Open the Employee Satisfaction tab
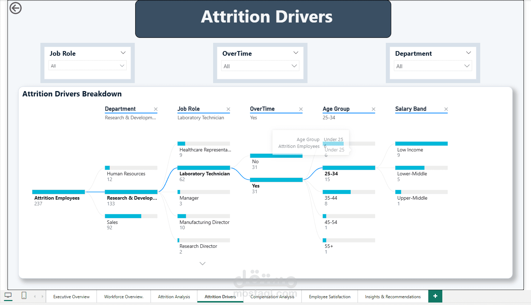The image size is (531, 305). (x=330, y=296)
